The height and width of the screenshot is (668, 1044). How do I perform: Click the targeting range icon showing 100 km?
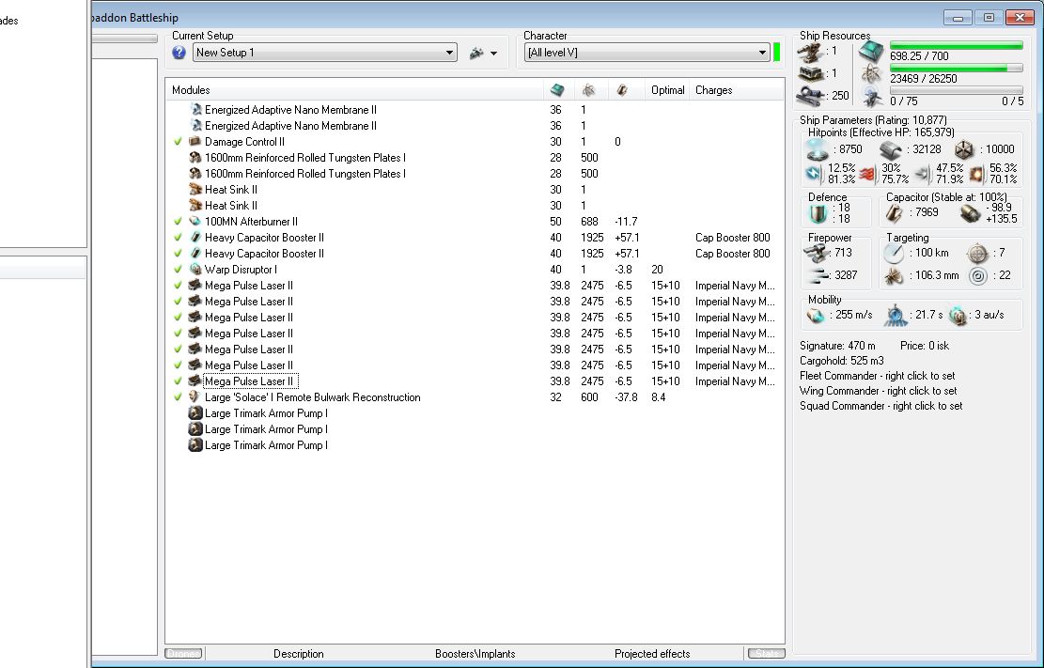point(894,253)
